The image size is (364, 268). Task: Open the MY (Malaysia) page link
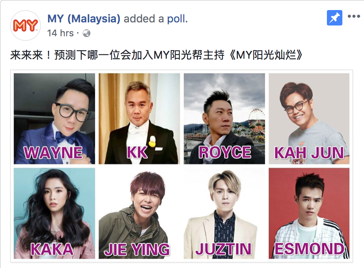pos(84,19)
